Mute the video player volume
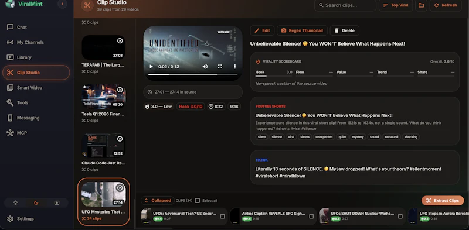Screen dimensions: 469x230 [x=205, y=67]
